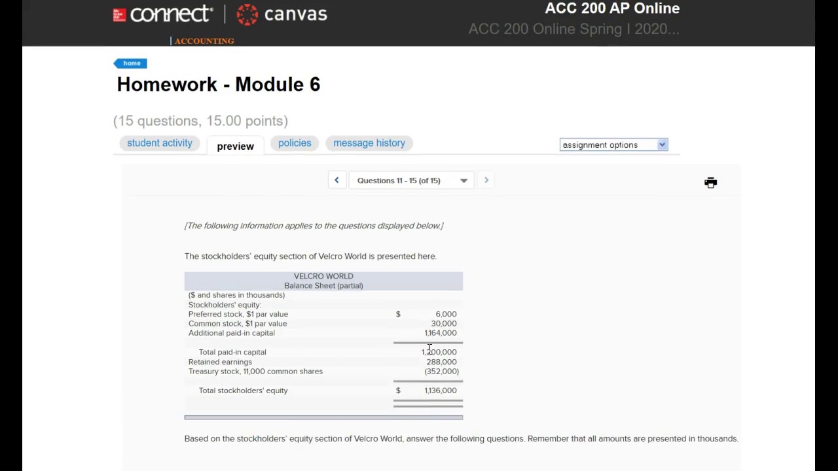Click the printer icon
The image size is (838, 471).
tap(710, 183)
